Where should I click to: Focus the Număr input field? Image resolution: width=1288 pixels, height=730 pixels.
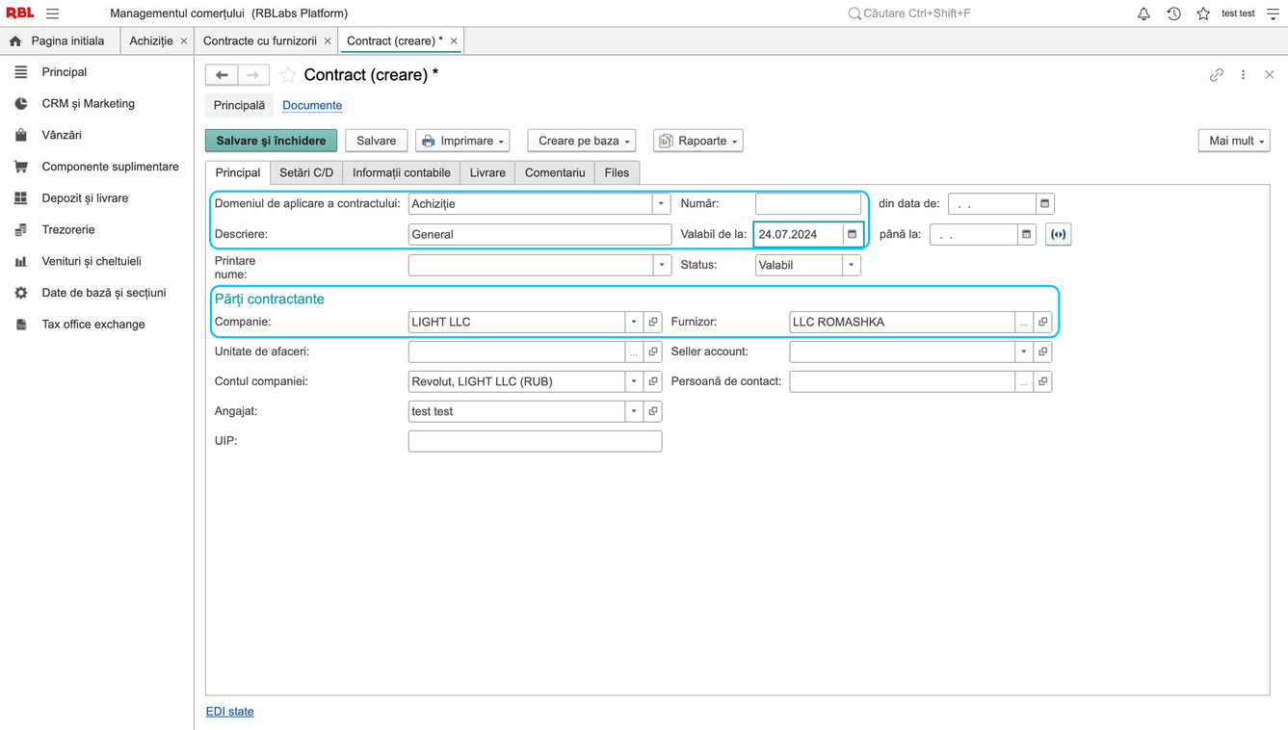808,203
